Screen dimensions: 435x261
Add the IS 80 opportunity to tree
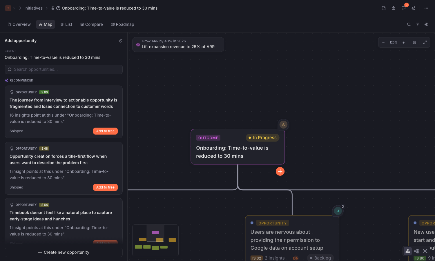coord(105,131)
